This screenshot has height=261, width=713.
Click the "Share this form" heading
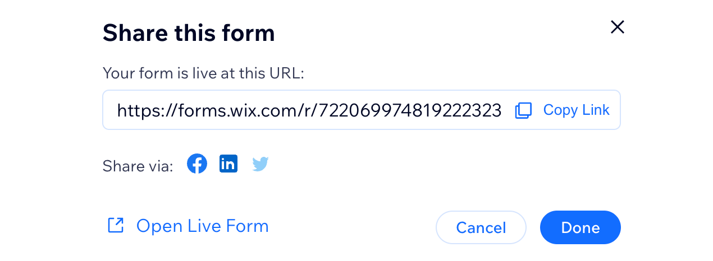pos(189,34)
